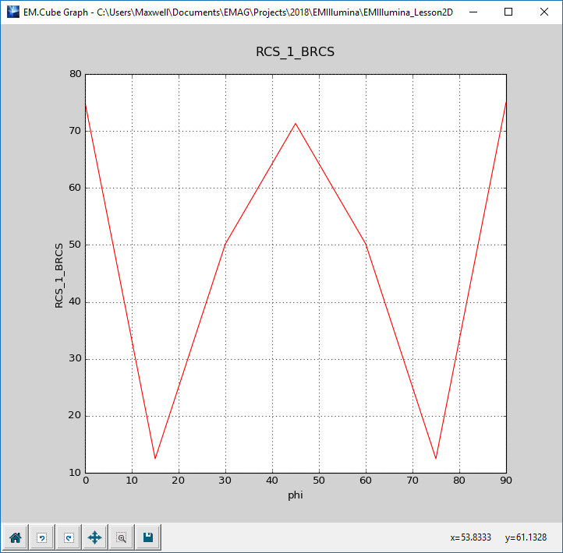
Task: Click the curve peak at phi 45
Action: tap(296, 123)
